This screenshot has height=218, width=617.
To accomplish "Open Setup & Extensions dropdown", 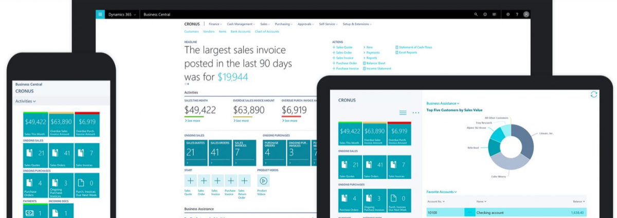I will pyautogui.click(x=357, y=24).
